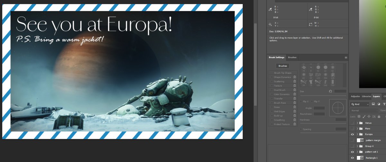
Task: Toggle the Texture lock icon
Action: tap(295, 86)
